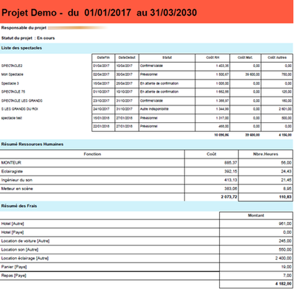This screenshot has width=295, height=289.
Task: Select the 'Mon Spectacle' row label
Action: coord(13,74)
